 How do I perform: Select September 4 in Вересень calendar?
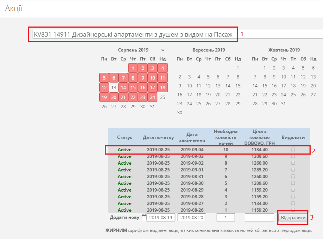click(x=199, y=77)
